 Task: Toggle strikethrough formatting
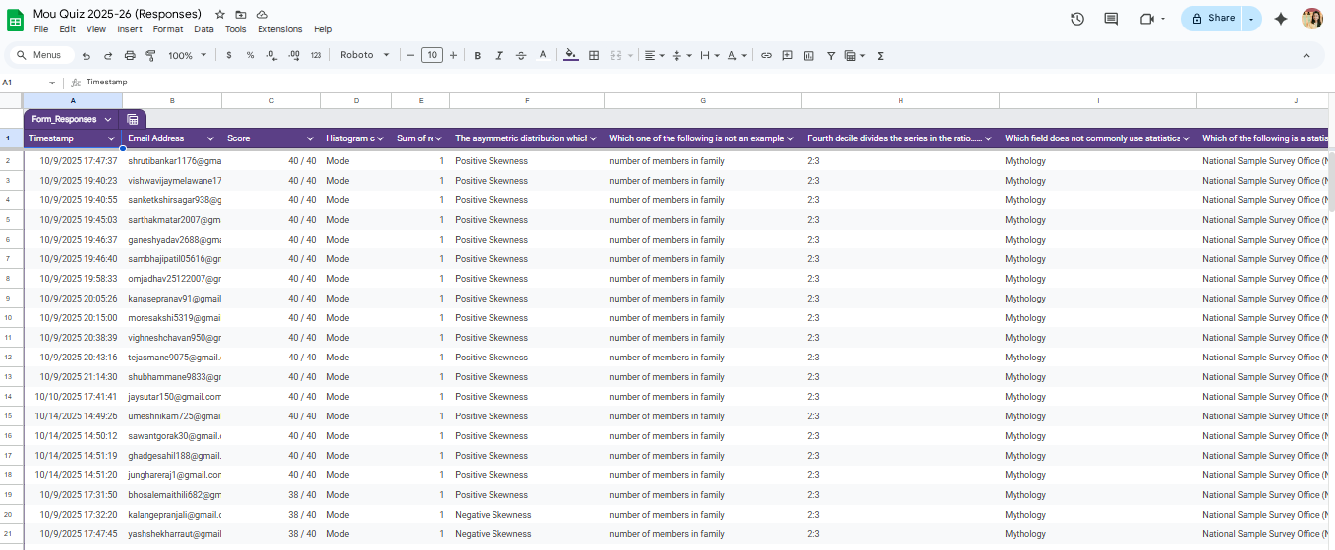pos(521,56)
